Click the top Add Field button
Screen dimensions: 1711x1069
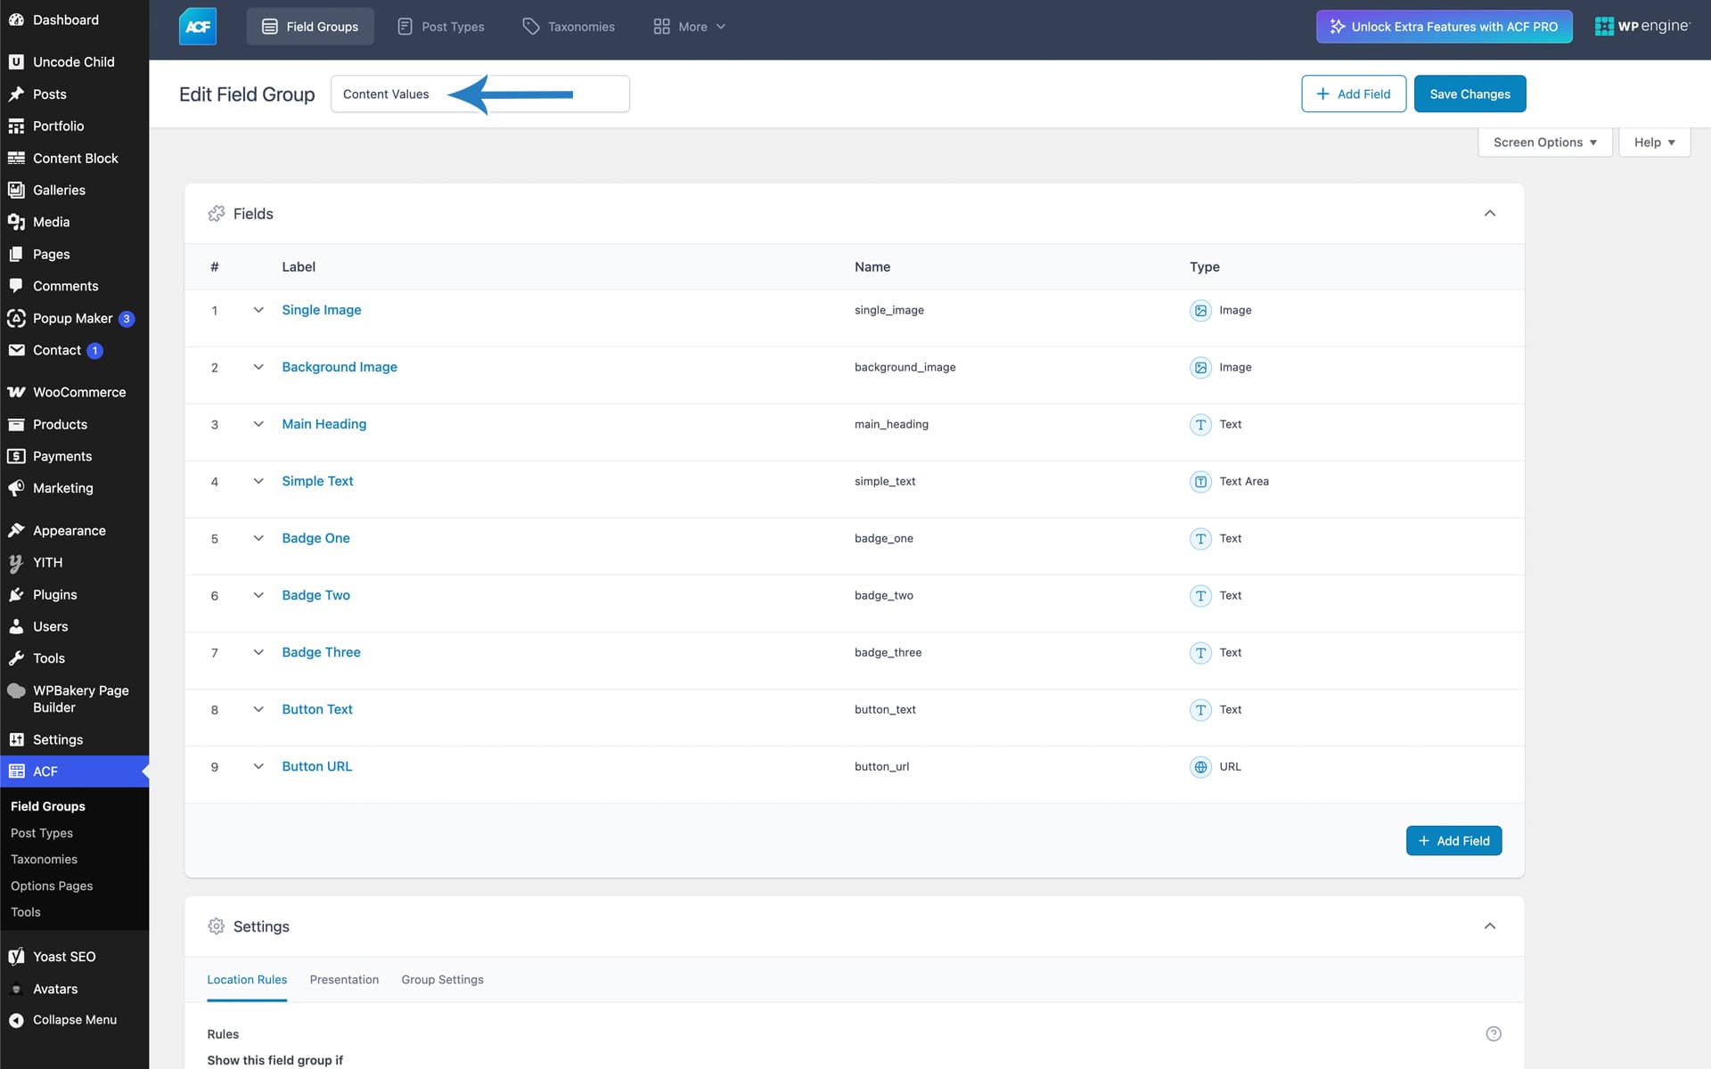coord(1354,94)
